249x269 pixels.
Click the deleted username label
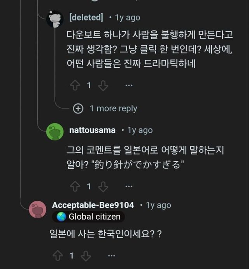click(86, 17)
